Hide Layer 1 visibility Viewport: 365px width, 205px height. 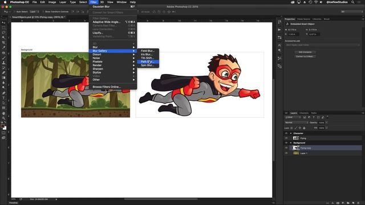(286, 153)
